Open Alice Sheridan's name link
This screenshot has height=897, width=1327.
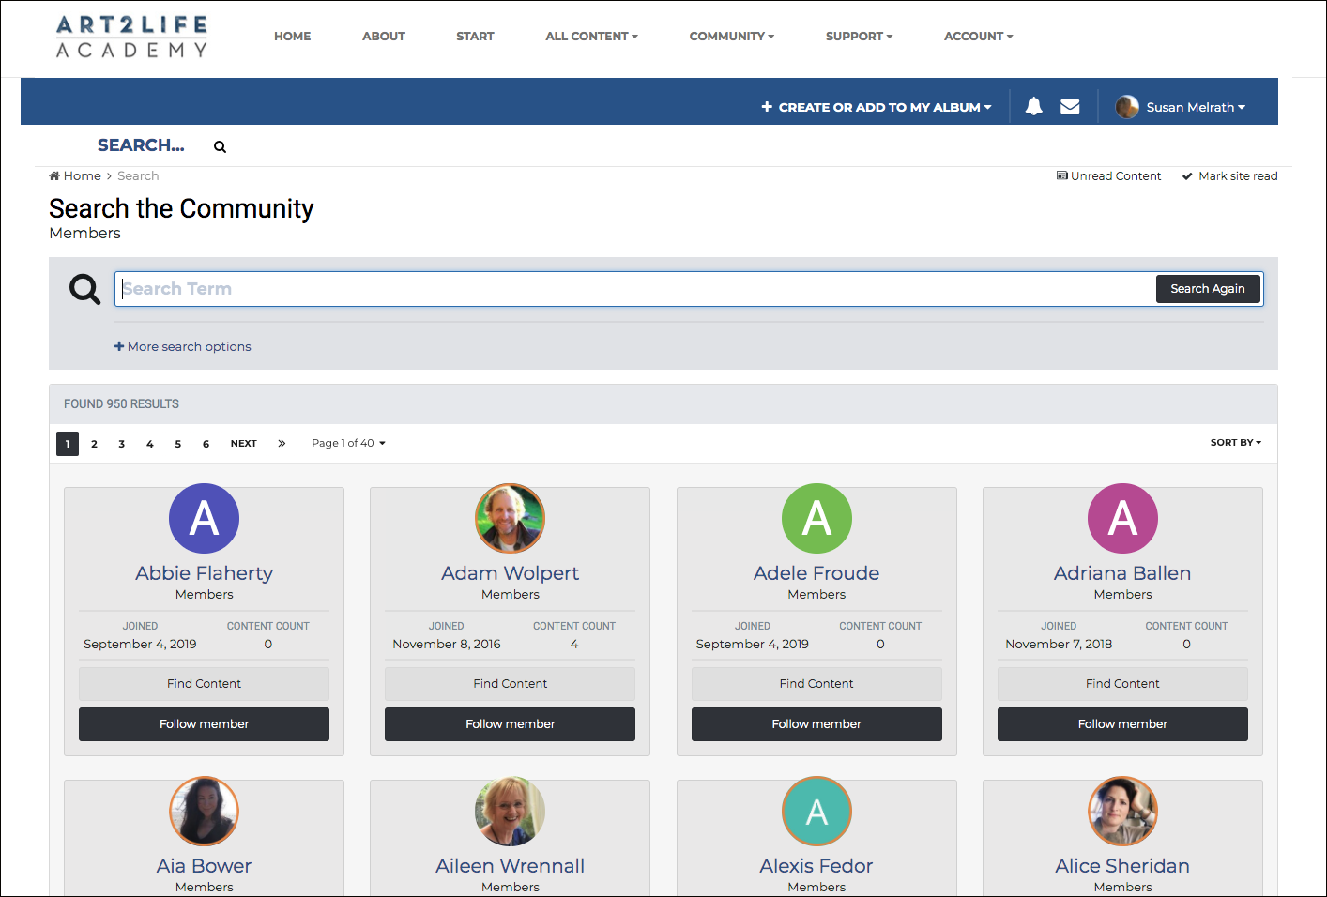(1122, 866)
